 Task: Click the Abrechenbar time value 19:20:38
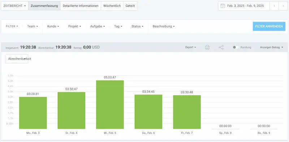click(x=63, y=47)
